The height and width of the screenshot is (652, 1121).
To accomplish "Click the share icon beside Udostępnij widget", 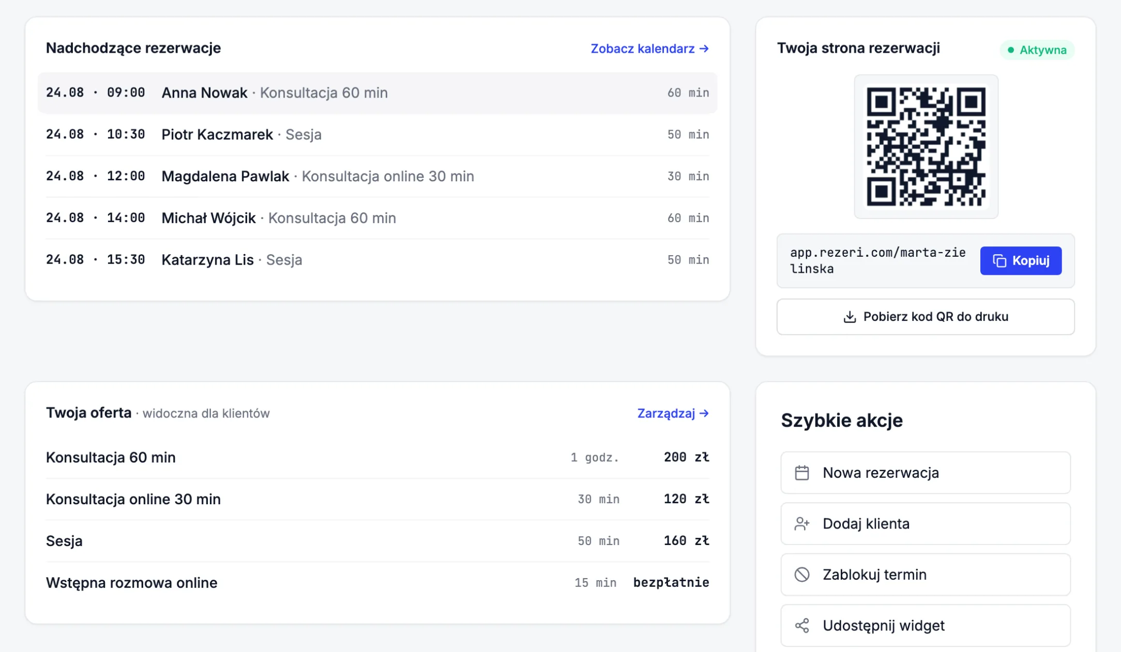I will [802, 626].
